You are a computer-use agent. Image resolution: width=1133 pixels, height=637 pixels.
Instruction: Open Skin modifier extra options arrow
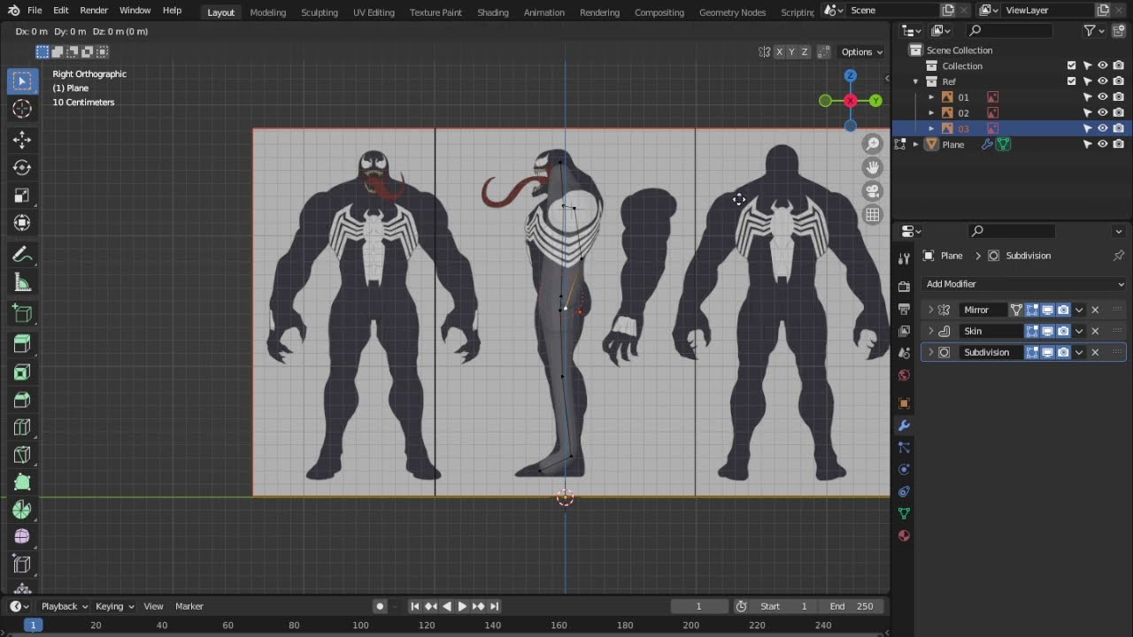point(1079,331)
